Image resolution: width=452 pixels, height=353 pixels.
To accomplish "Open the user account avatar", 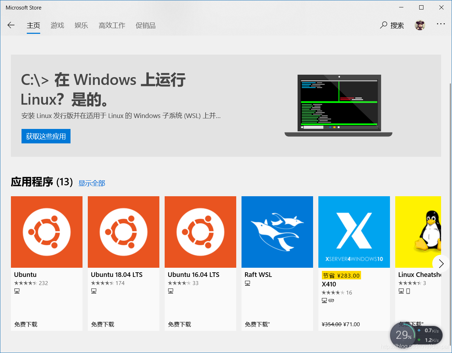I will click(x=420, y=25).
